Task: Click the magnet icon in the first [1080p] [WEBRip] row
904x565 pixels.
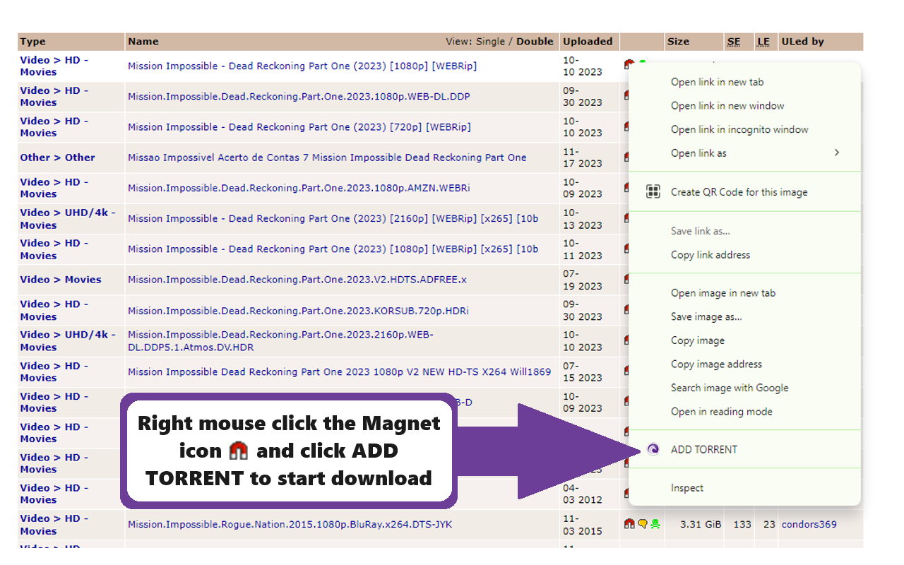Action: [x=629, y=65]
